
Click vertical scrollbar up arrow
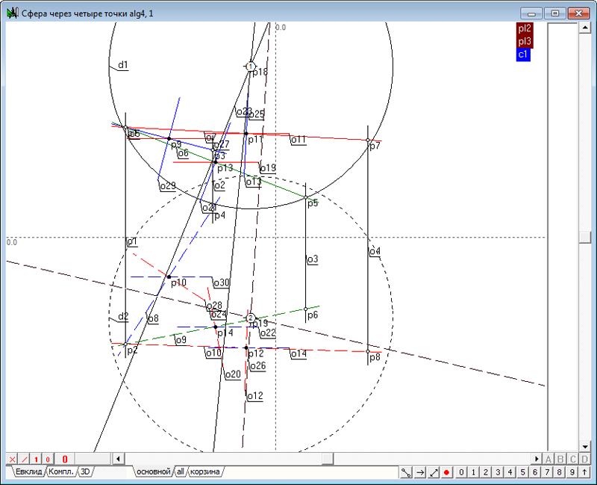(584, 28)
